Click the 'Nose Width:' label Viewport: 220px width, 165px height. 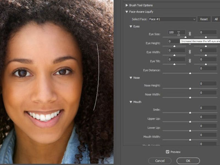click(x=153, y=94)
